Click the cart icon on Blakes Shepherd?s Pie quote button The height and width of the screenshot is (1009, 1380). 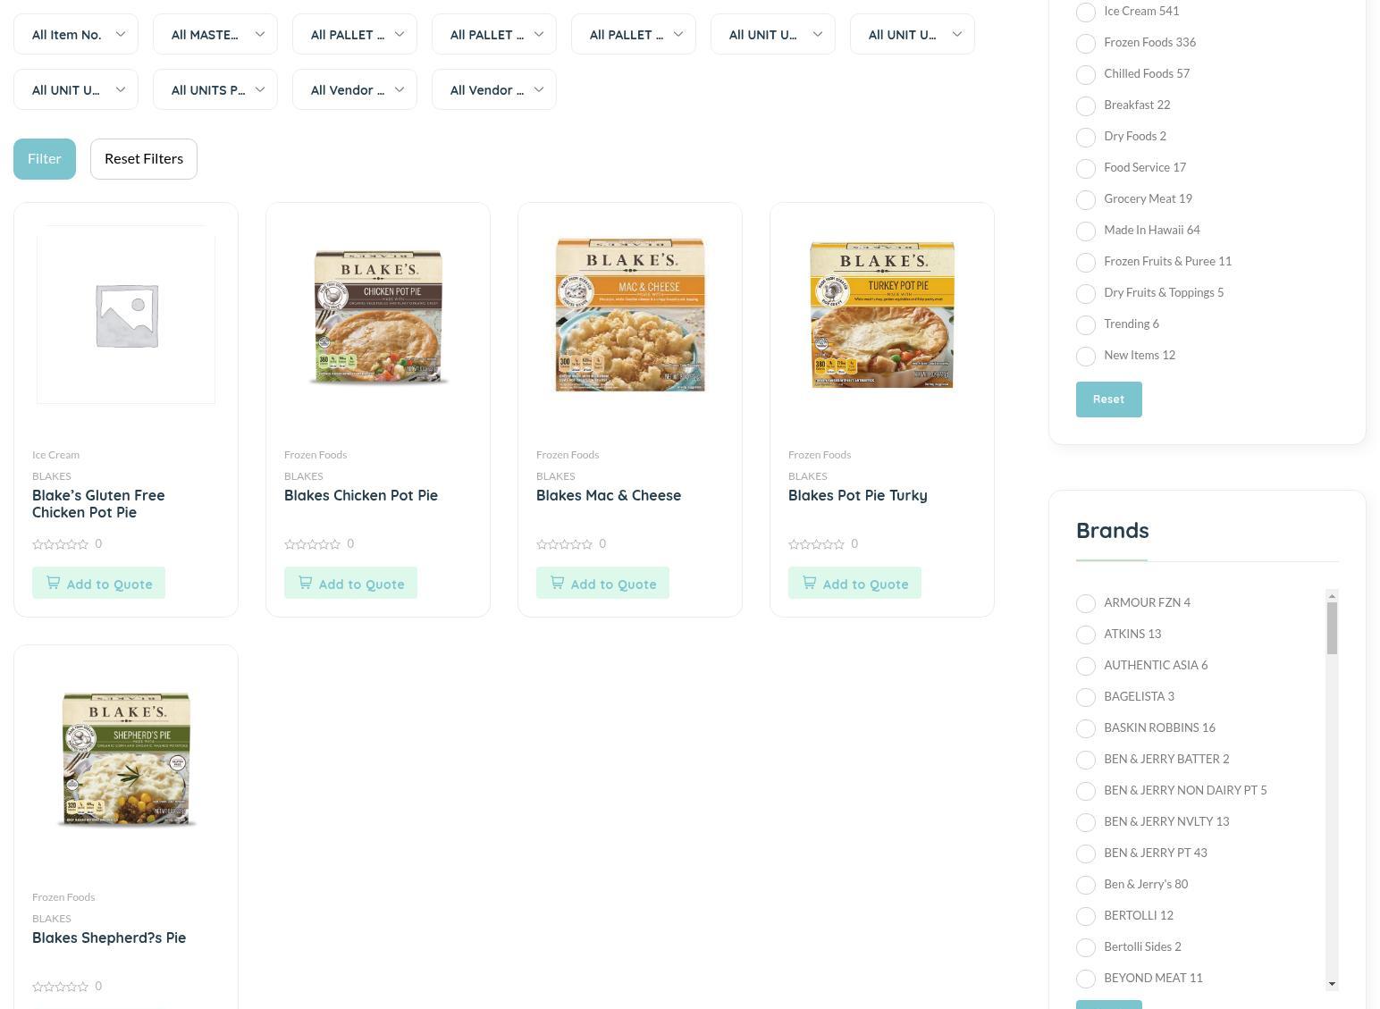53,1007
